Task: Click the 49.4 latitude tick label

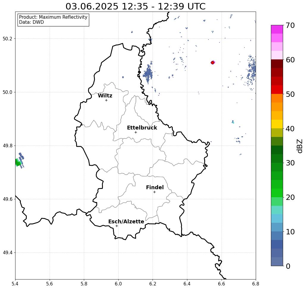Action: (7, 253)
